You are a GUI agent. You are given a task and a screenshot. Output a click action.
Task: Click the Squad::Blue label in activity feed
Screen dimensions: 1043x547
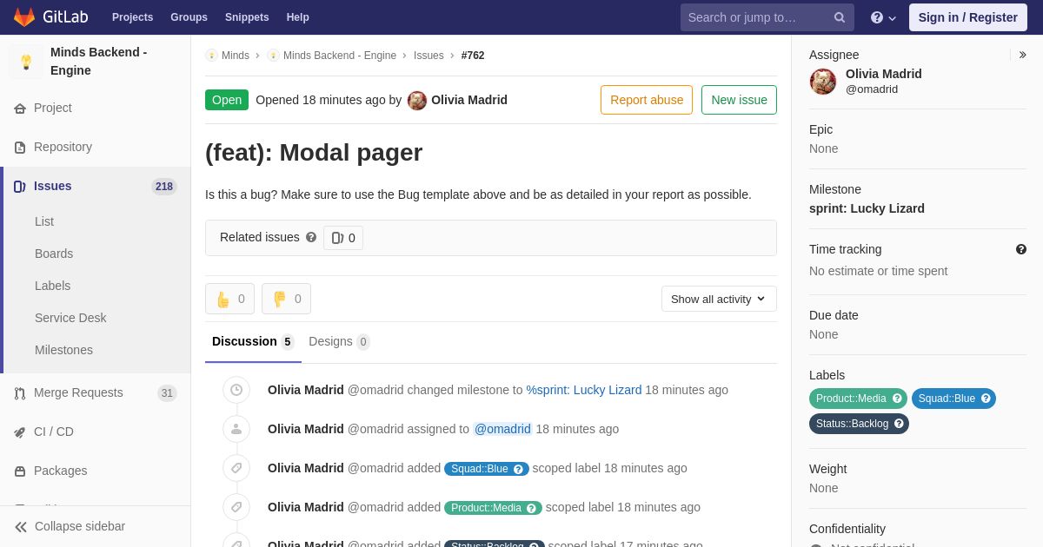[487, 469]
